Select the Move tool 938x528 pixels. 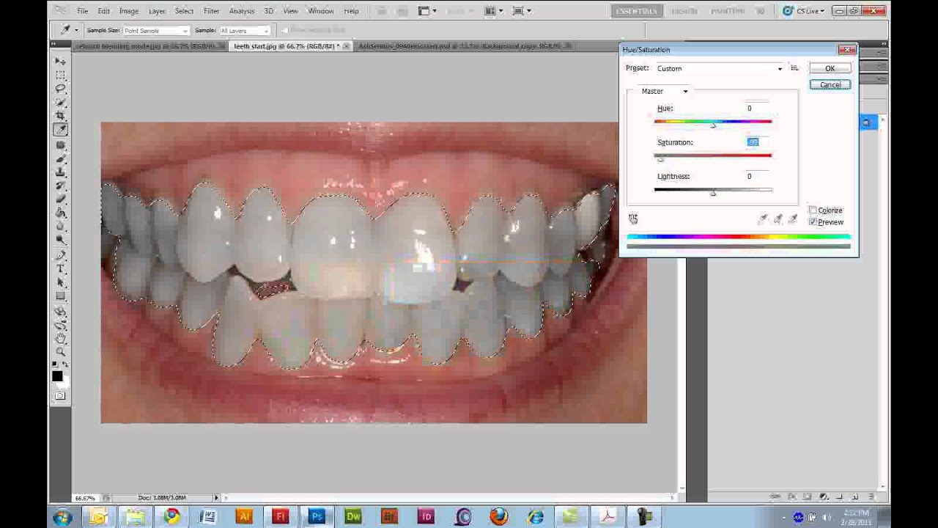coord(60,60)
